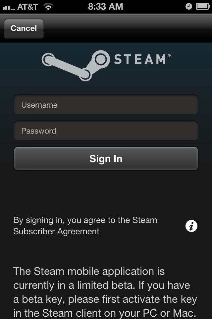212x319 pixels.
Task: Focus the Password field
Action: (106, 131)
